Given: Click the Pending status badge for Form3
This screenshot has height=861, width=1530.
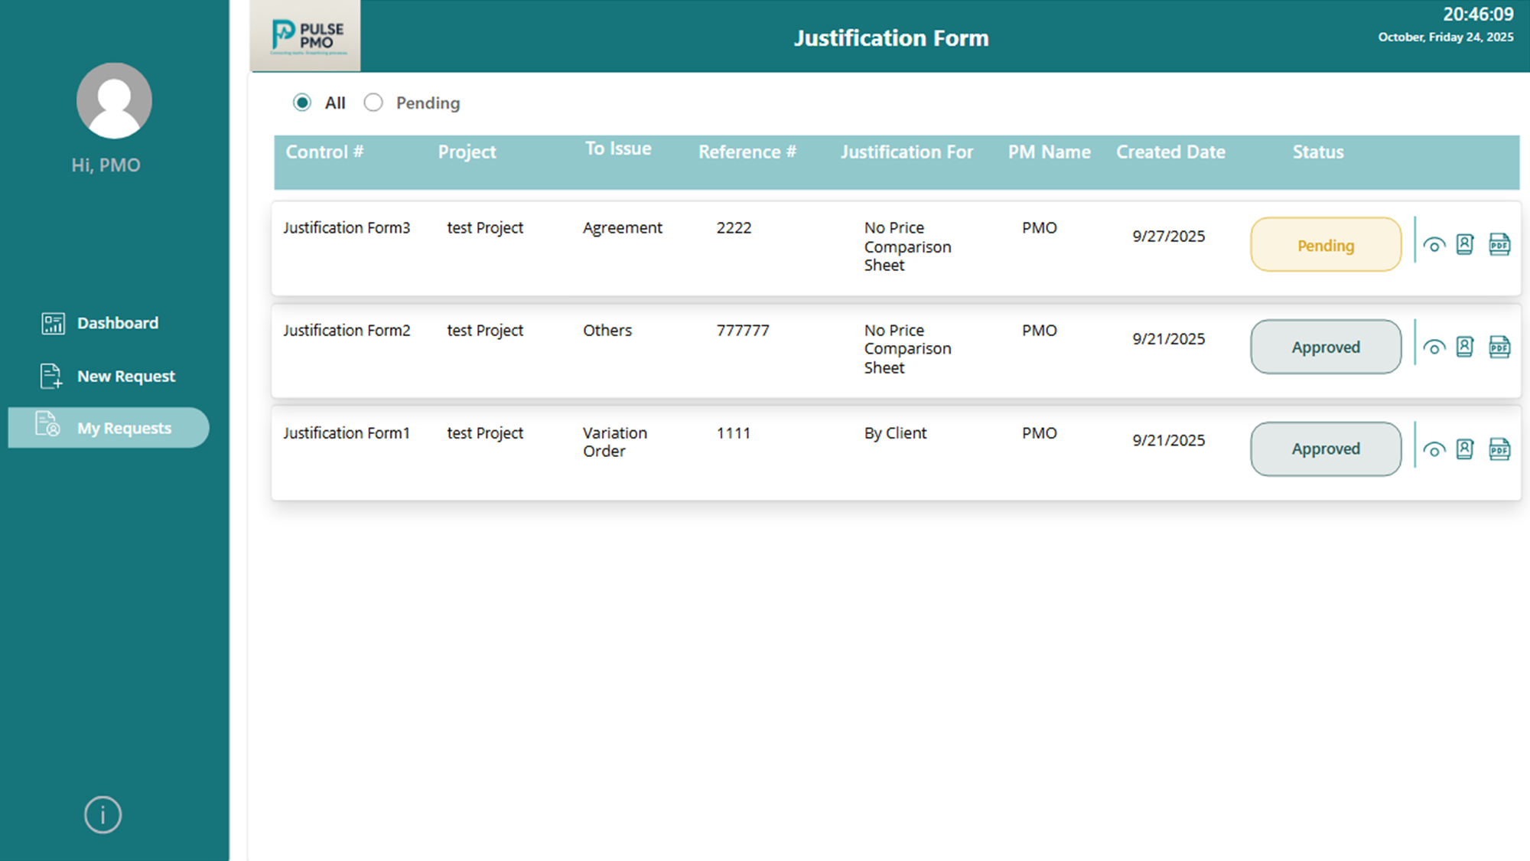Looking at the screenshot, I should (x=1325, y=244).
